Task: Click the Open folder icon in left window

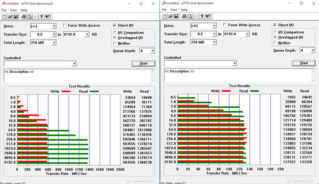Action: (10, 17)
